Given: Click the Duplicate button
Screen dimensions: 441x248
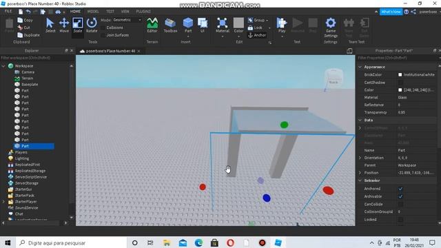Looking at the screenshot, I should click(28, 35).
